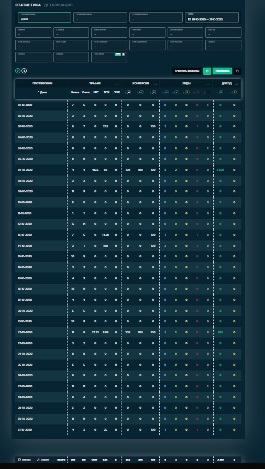Screen dimensions: 265x469
Task: Open the first grouping dropdown showing Дни
Action: coord(45,17)
